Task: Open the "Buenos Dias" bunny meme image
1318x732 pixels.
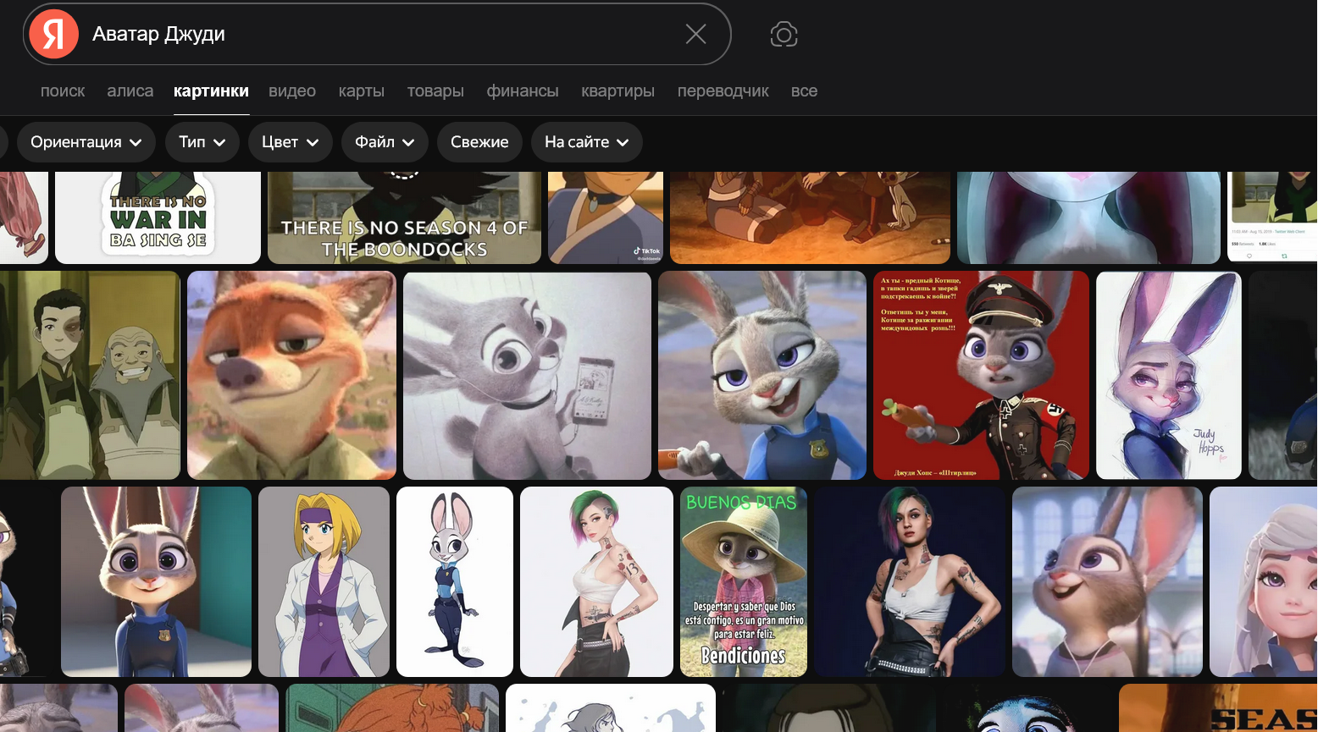Action: pos(744,581)
